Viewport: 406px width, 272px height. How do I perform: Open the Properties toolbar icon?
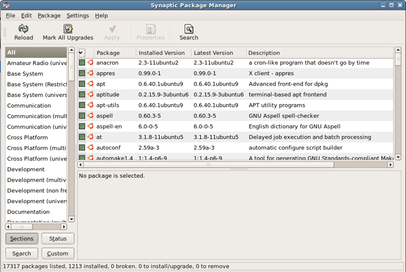pyautogui.click(x=150, y=29)
